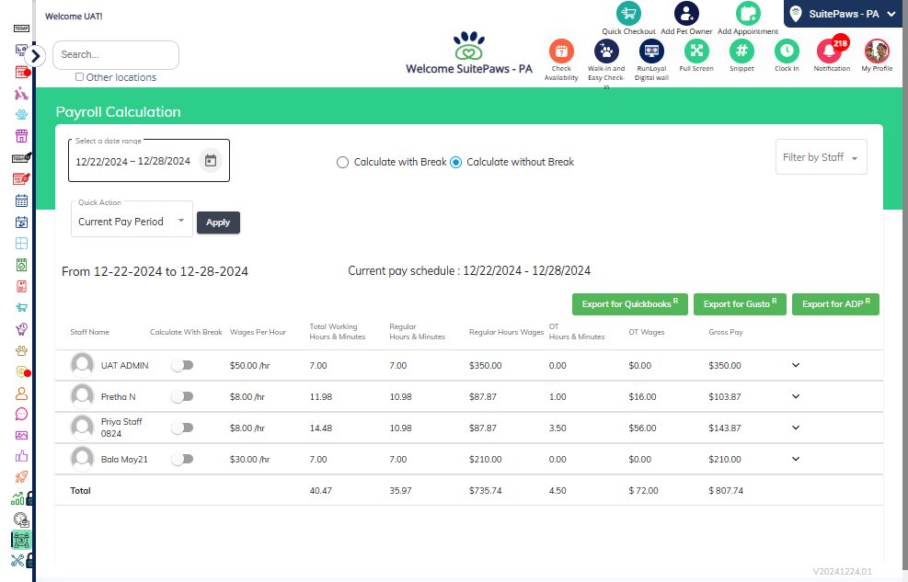Click the 'Staff Name' column header
The height and width of the screenshot is (582, 908).
[90, 332]
